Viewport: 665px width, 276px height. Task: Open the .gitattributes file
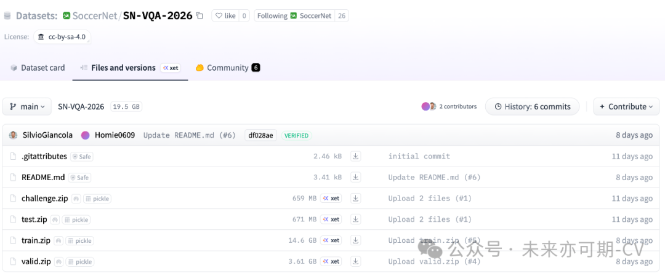[44, 156]
